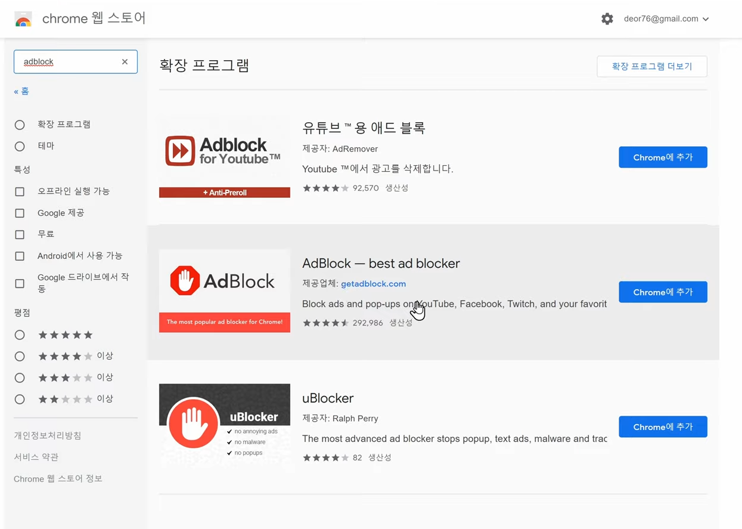Image resolution: width=742 pixels, height=529 pixels.
Task: Click the 292,986 rating count
Action: (368, 323)
